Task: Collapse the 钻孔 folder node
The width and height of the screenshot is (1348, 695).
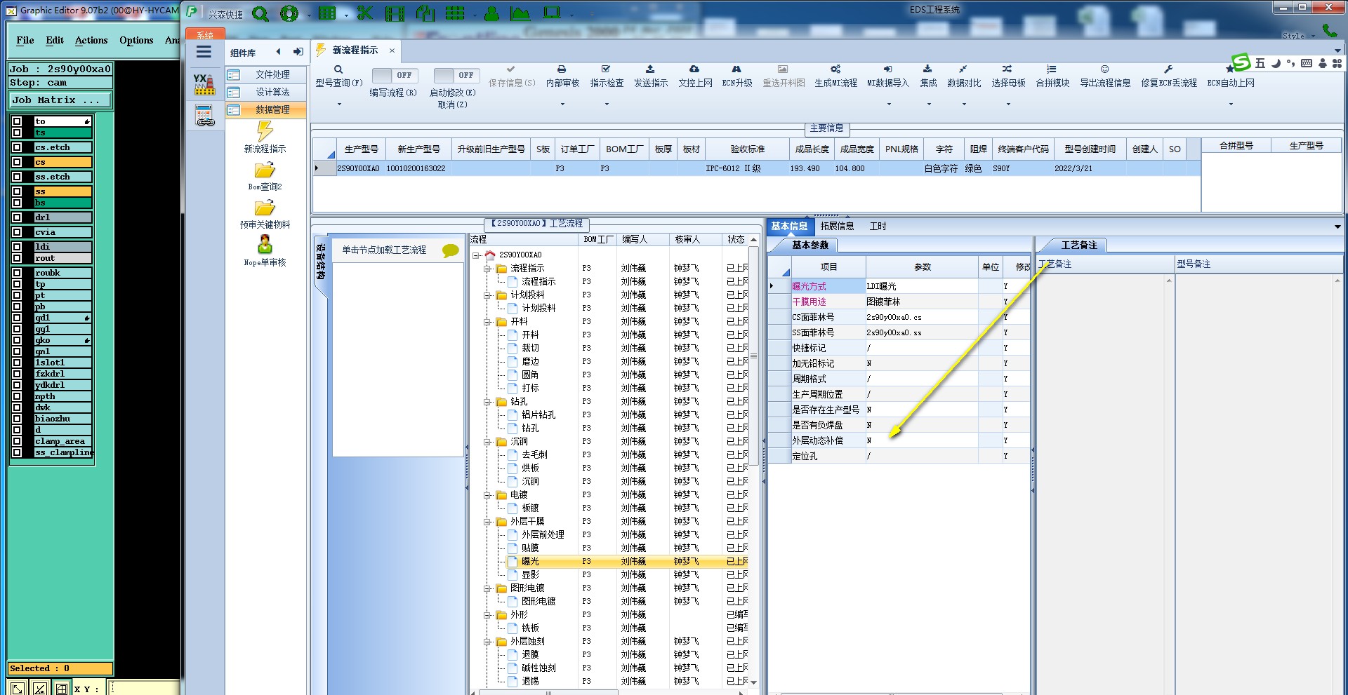Action: (487, 402)
